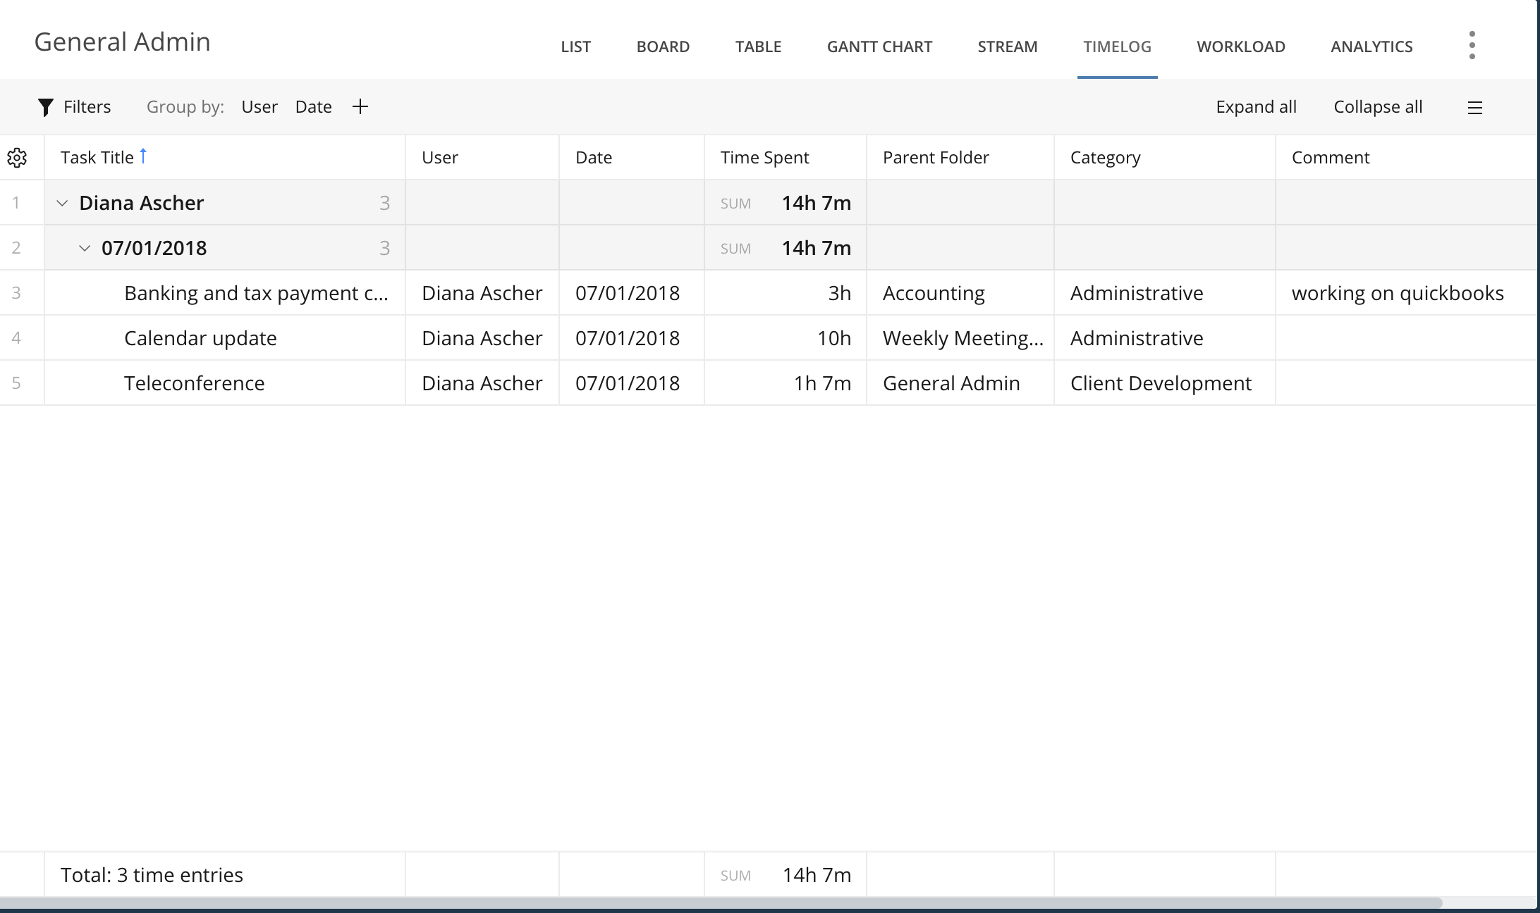Collapse the Diana Ascher group
1540x913 pixels.
pyautogui.click(x=62, y=204)
